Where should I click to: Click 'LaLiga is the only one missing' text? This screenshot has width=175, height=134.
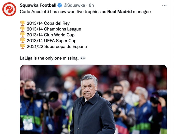[x=49, y=58]
